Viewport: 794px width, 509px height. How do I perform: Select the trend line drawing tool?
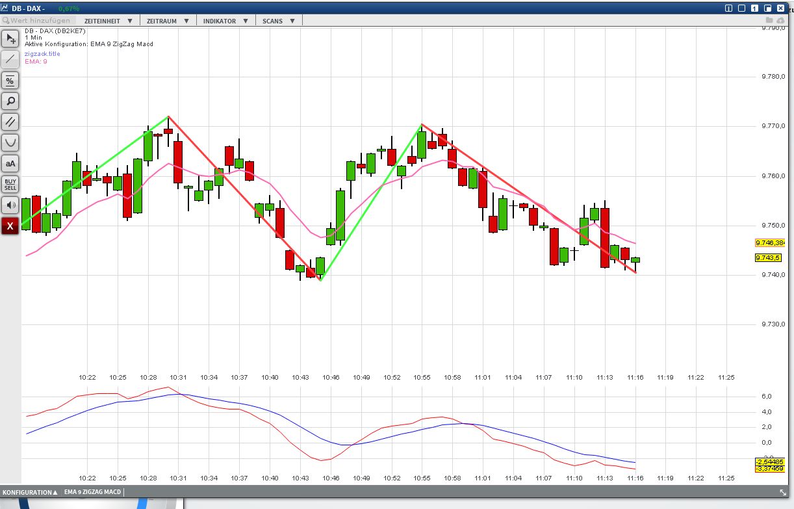point(10,60)
